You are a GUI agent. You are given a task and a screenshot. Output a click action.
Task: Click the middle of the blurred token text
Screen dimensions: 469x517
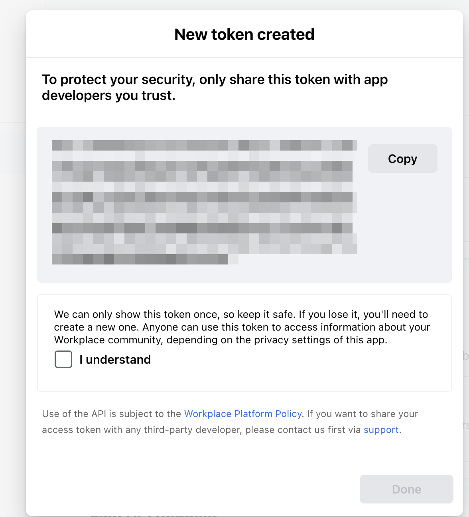pyautogui.click(x=204, y=202)
